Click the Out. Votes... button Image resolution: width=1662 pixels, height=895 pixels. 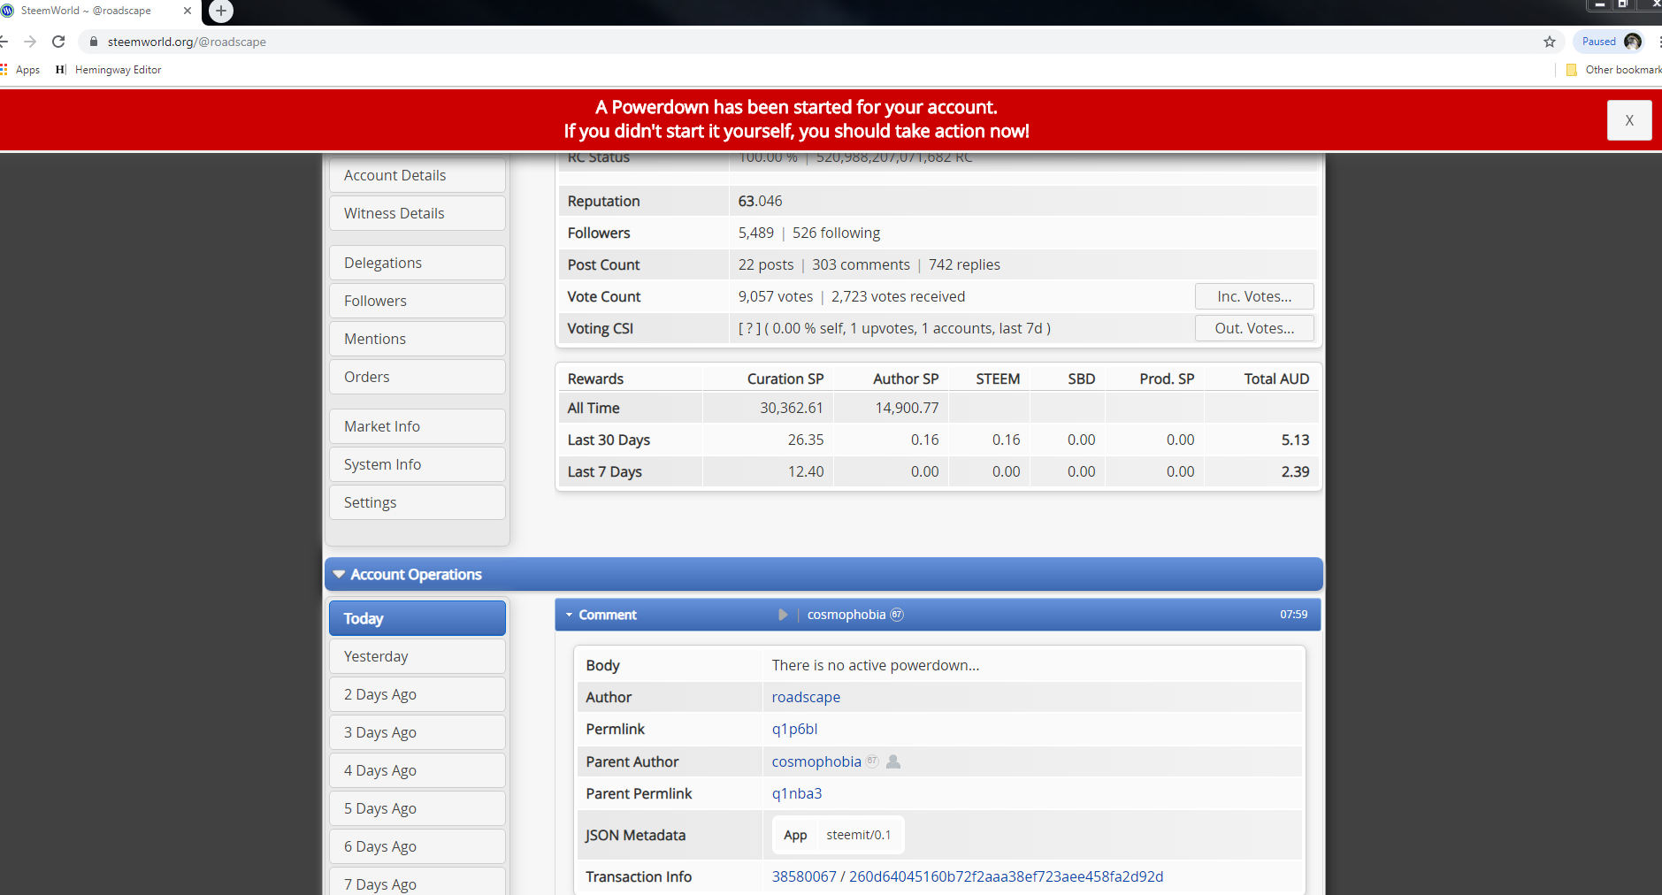1254,328
